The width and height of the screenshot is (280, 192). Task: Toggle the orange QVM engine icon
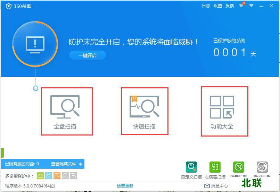pos(57,176)
